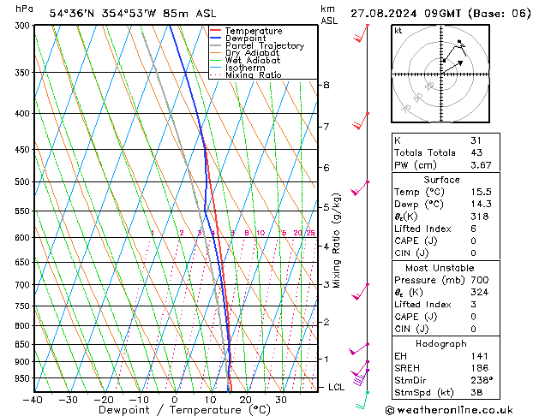Click the Most Unstable section header
The image size is (539, 416).
(440, 268)
